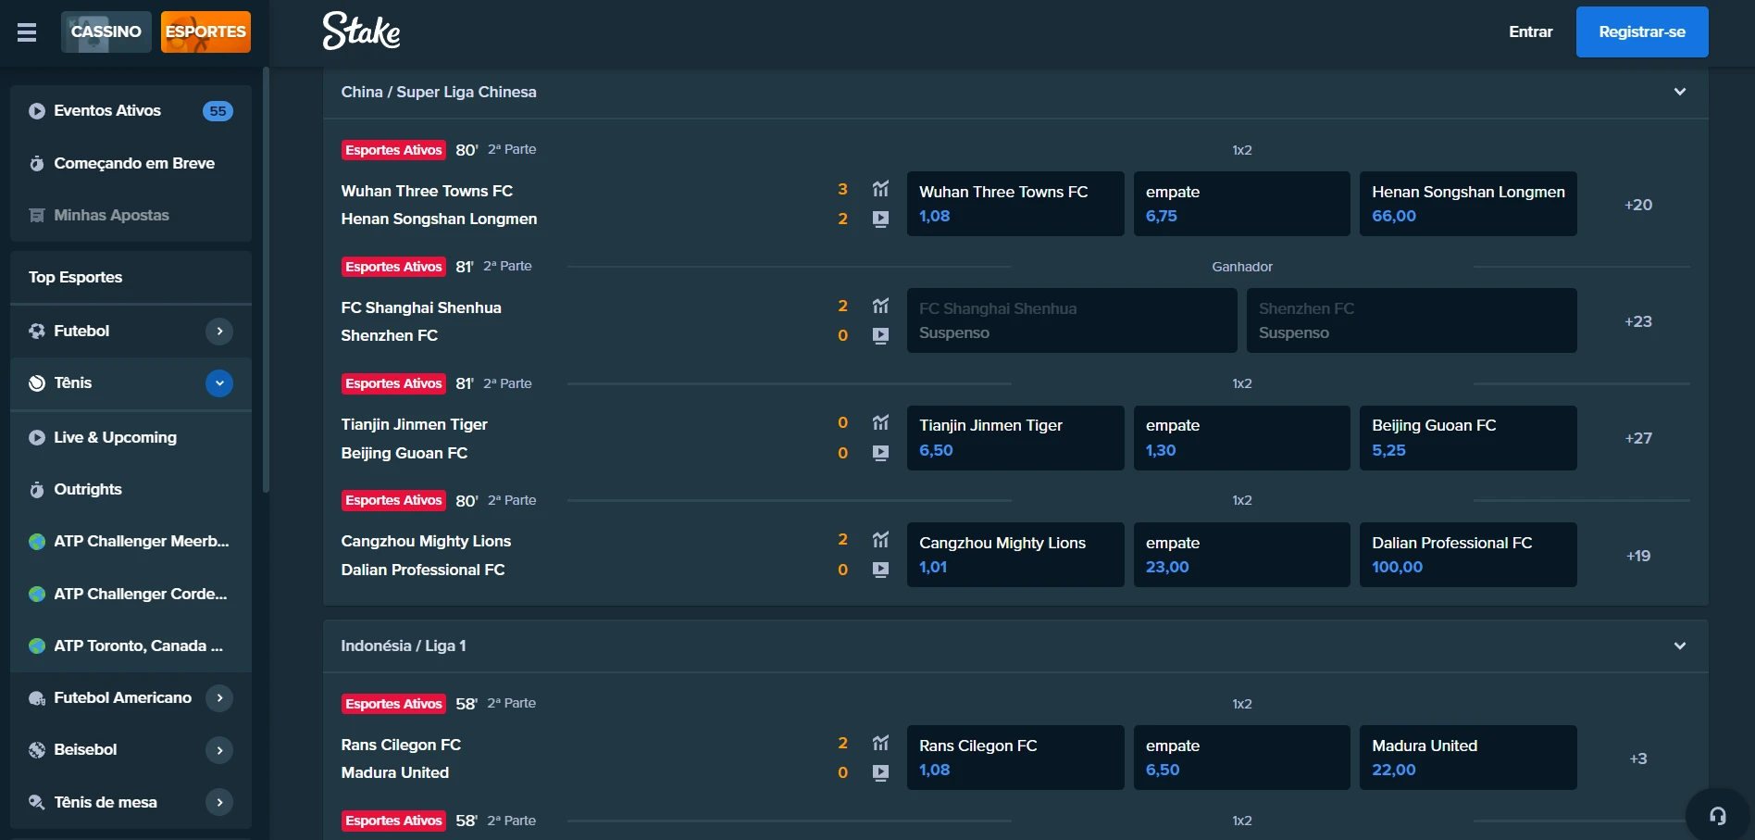Image resolution: width=1755 pixels, height=840 pixels.
Task: Open ATP Challenger Meerb... tournament
Action: pyautogui.click(x=131, y=541)
